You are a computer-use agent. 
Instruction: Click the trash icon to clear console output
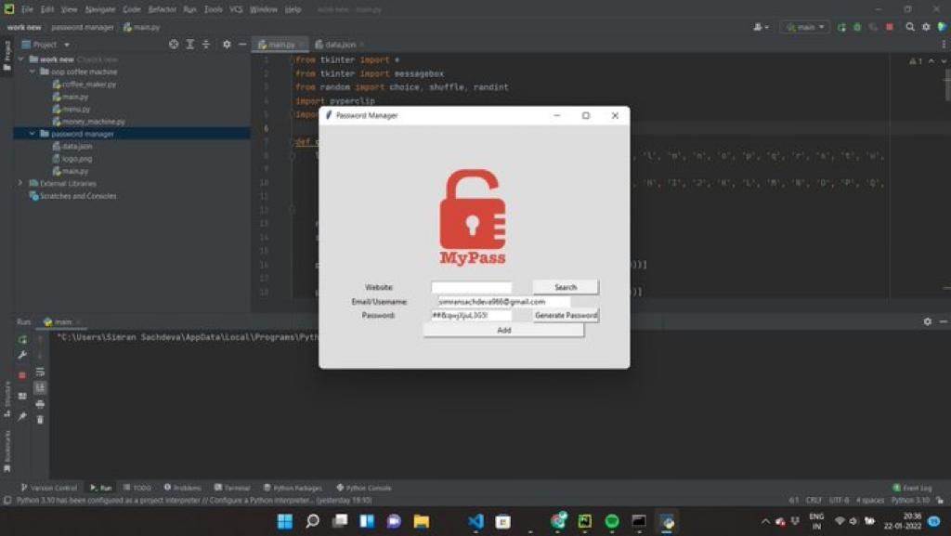[x=40, y=420]
